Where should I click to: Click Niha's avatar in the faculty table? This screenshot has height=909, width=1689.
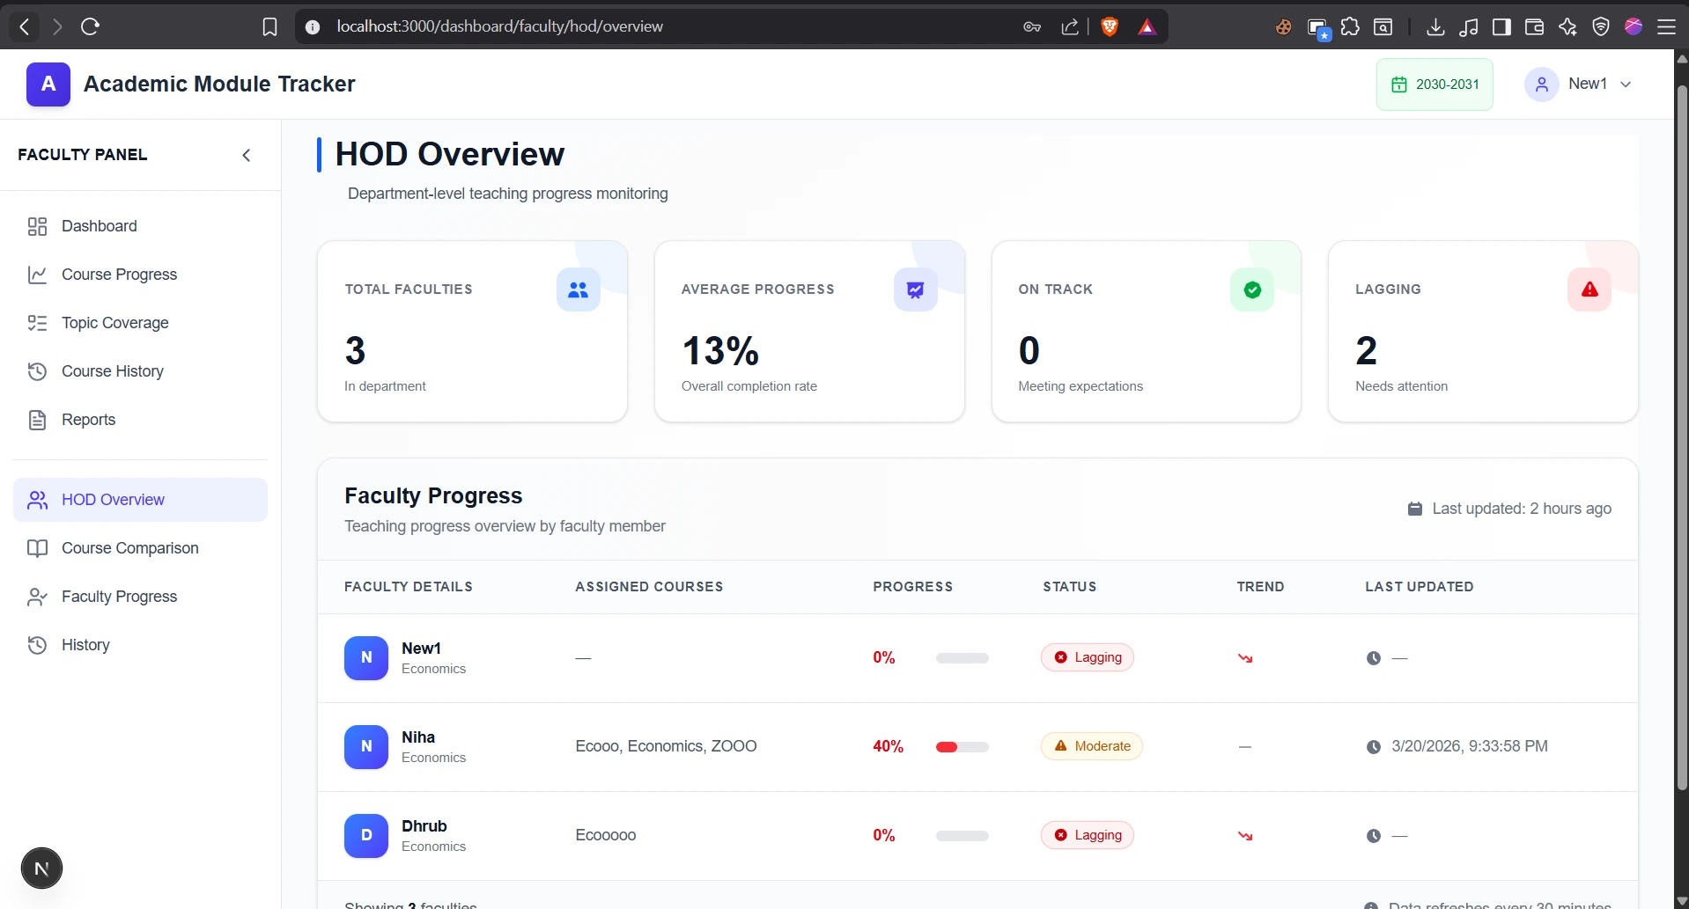click(x=366, y=747)
